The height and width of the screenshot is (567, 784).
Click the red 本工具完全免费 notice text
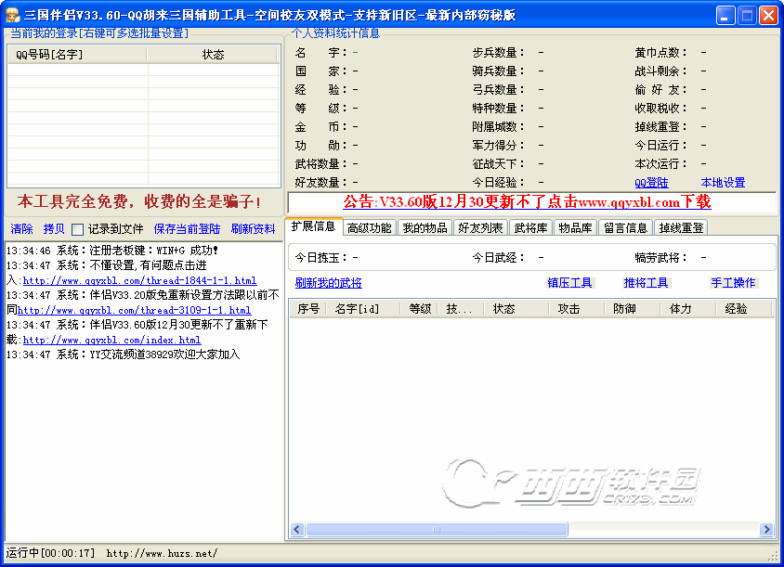(139, 201)
